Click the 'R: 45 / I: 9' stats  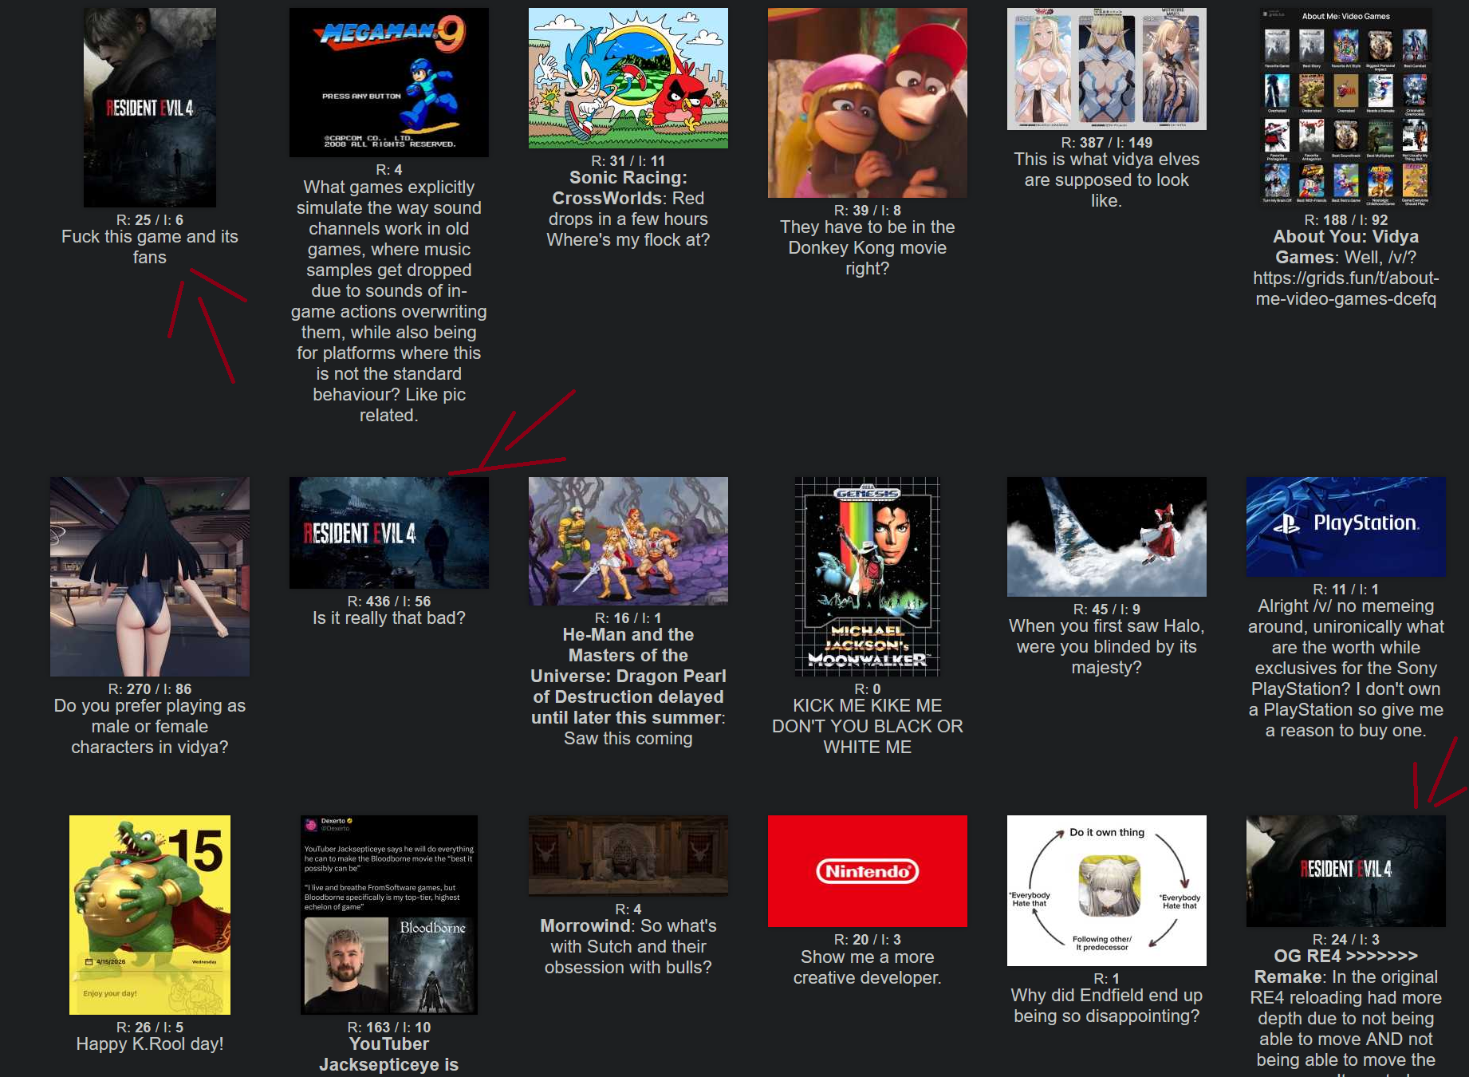click(x=1107, y=610)
